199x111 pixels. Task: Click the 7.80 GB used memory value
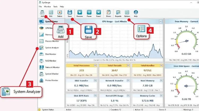point(148,85)
